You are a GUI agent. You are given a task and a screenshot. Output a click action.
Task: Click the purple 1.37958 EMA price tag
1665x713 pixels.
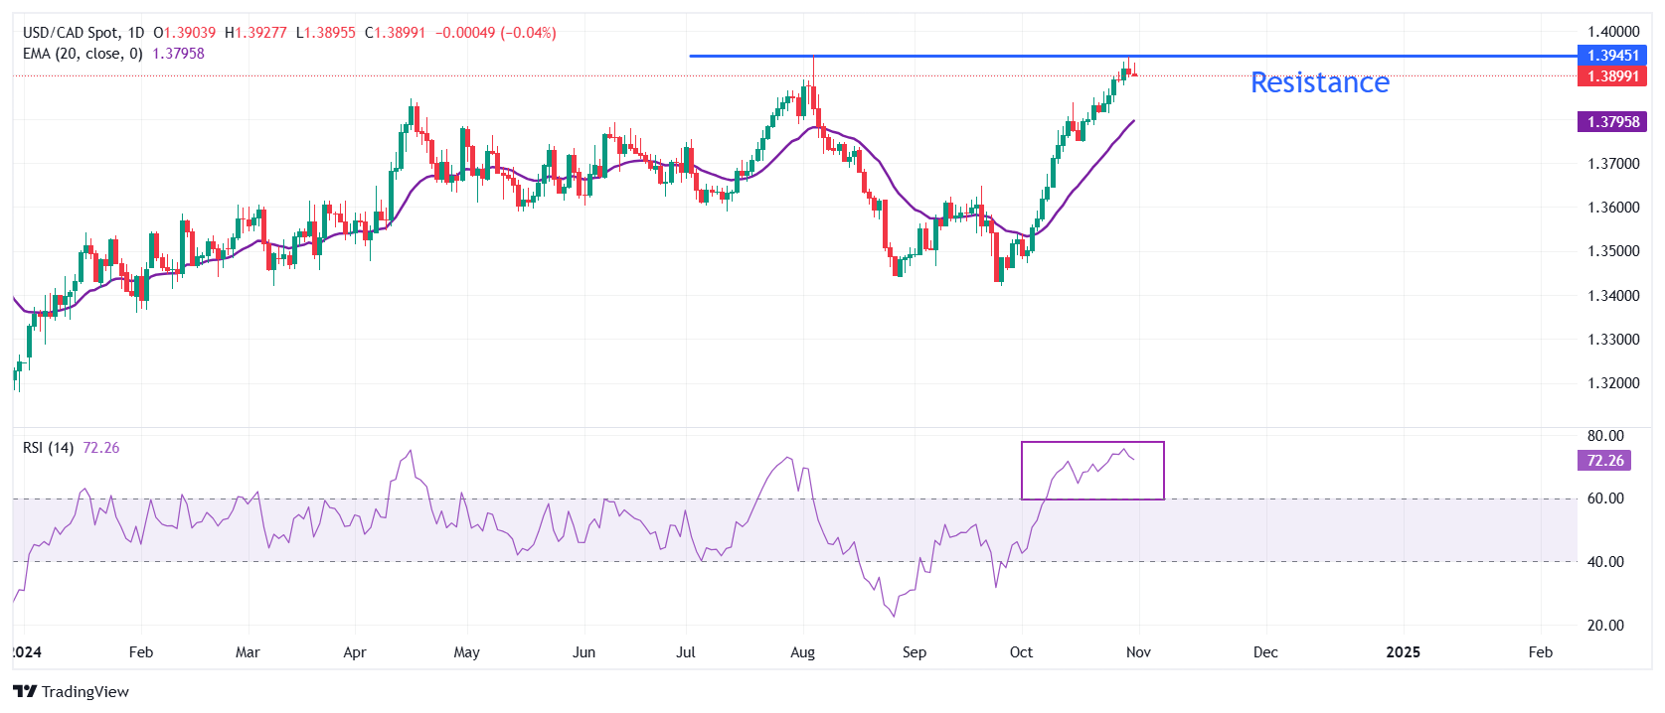tap(1611, 122)
